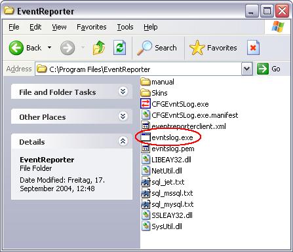Expand the Other Places panel
The width and height of the screenshot is (293, 252).
123,117
